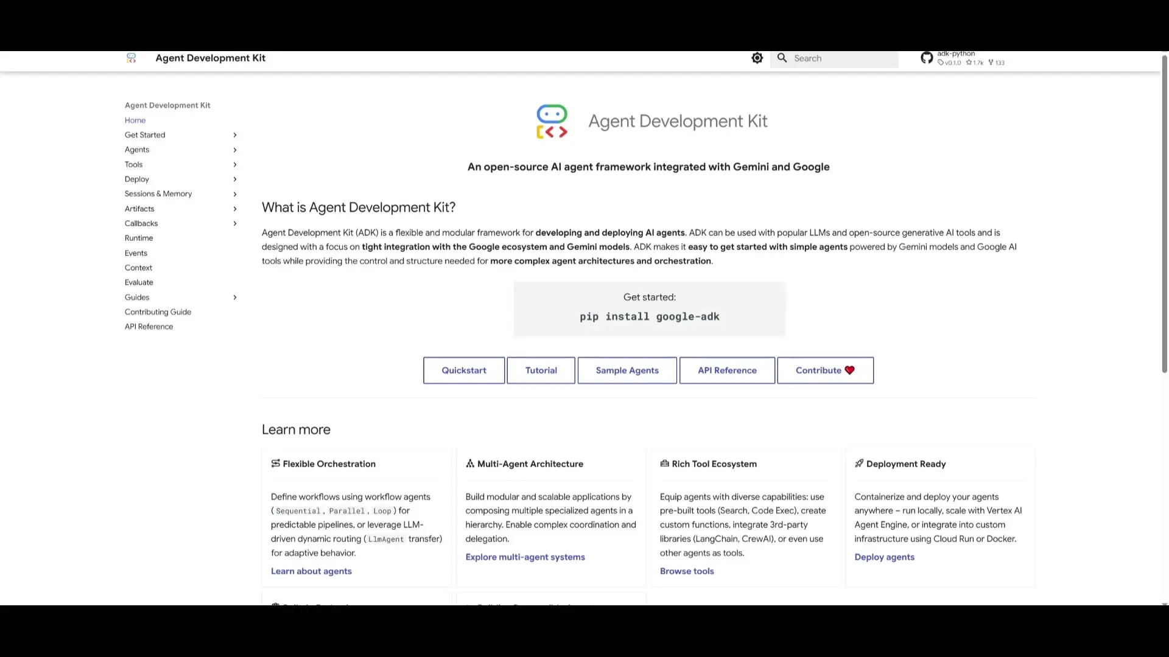Click the Quickstart button
Viewport: 1169px width, 657px height.
tap(464, 370)
